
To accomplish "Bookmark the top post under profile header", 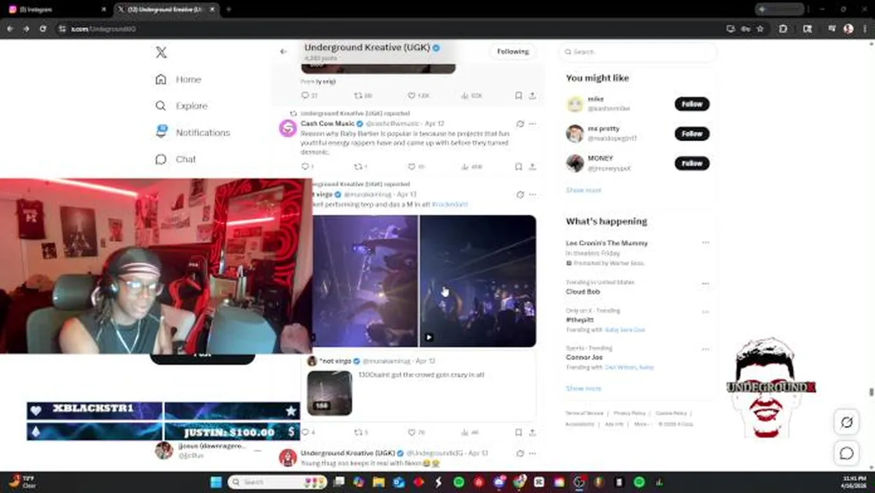I will click(518, 96).
